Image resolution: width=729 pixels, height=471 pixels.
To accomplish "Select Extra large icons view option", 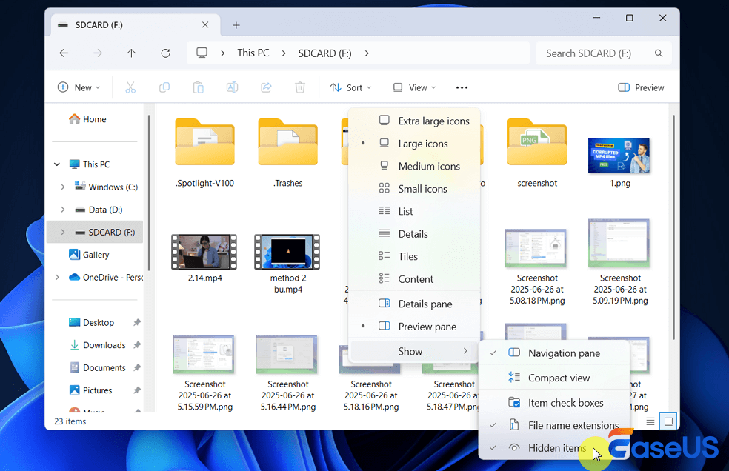I will pyautogui.click(x=433, y=121).
